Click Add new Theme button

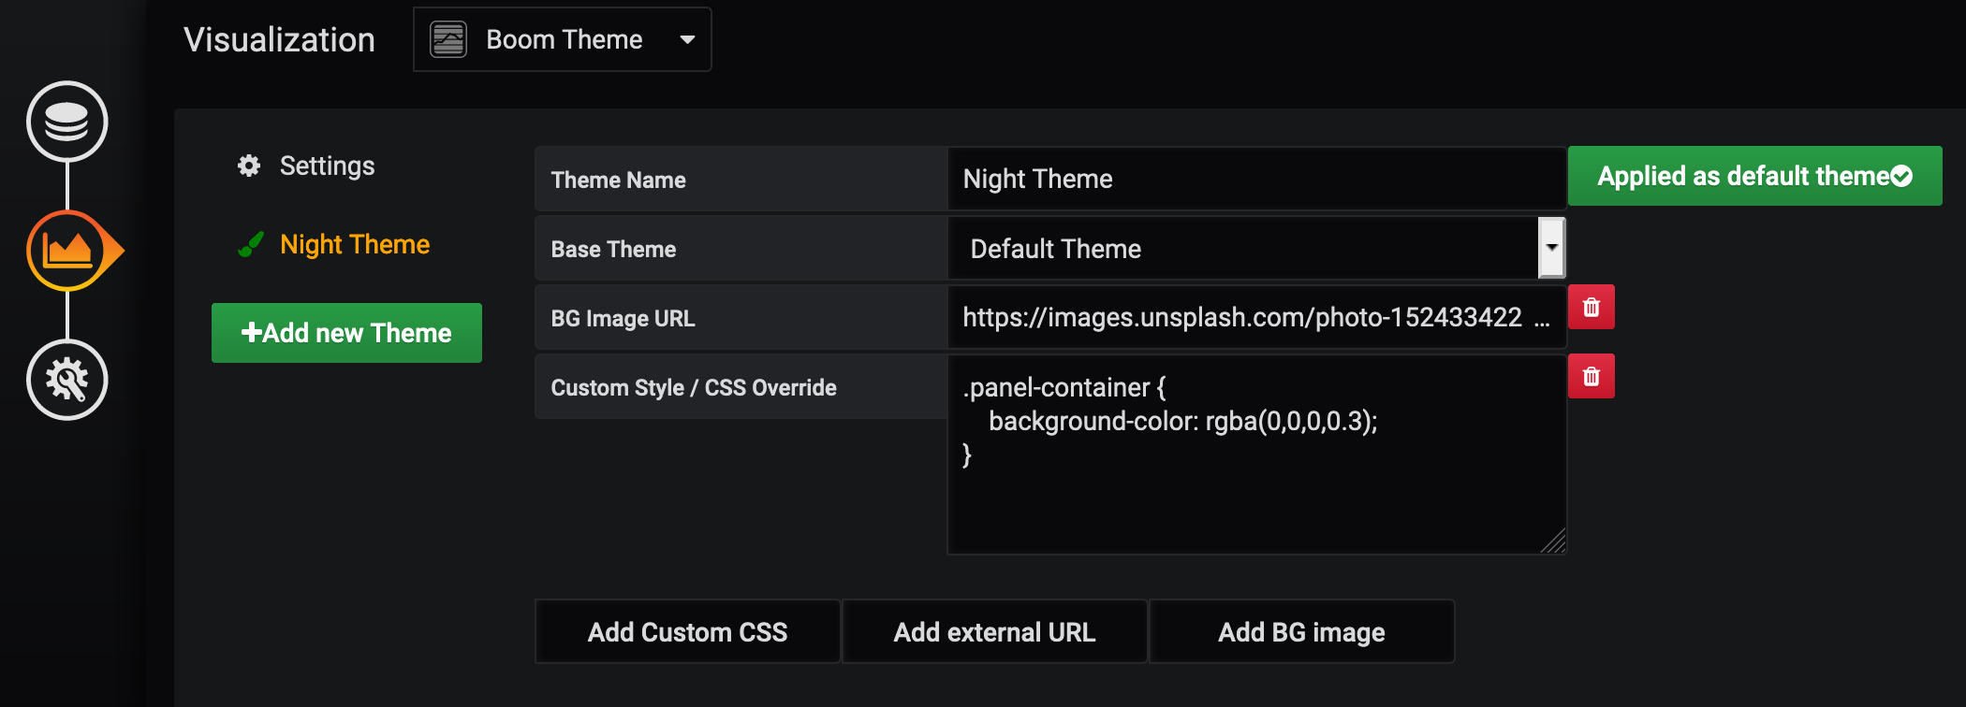[346, 333]
